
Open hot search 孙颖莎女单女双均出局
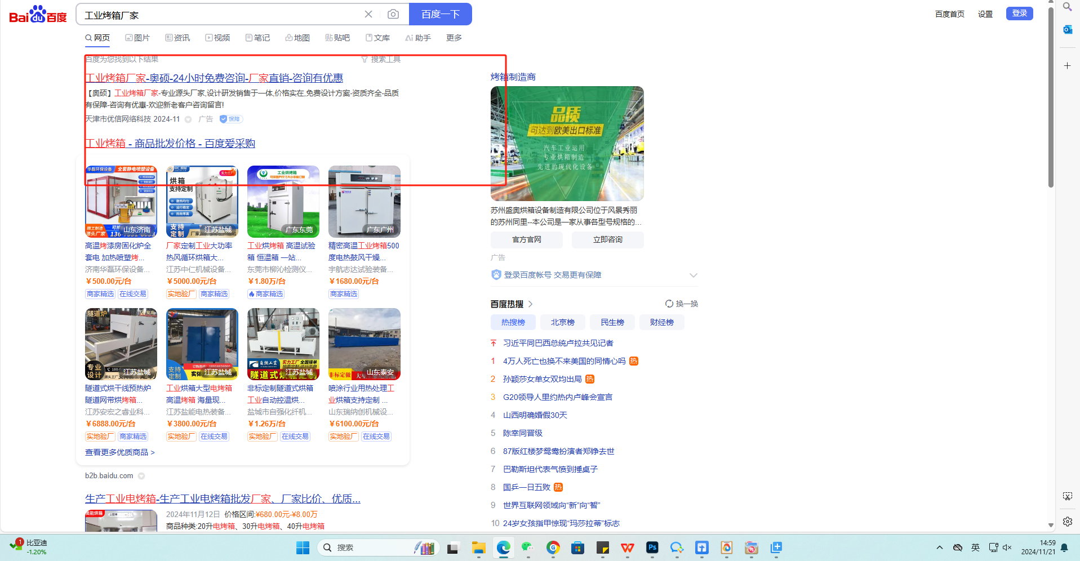543,379
